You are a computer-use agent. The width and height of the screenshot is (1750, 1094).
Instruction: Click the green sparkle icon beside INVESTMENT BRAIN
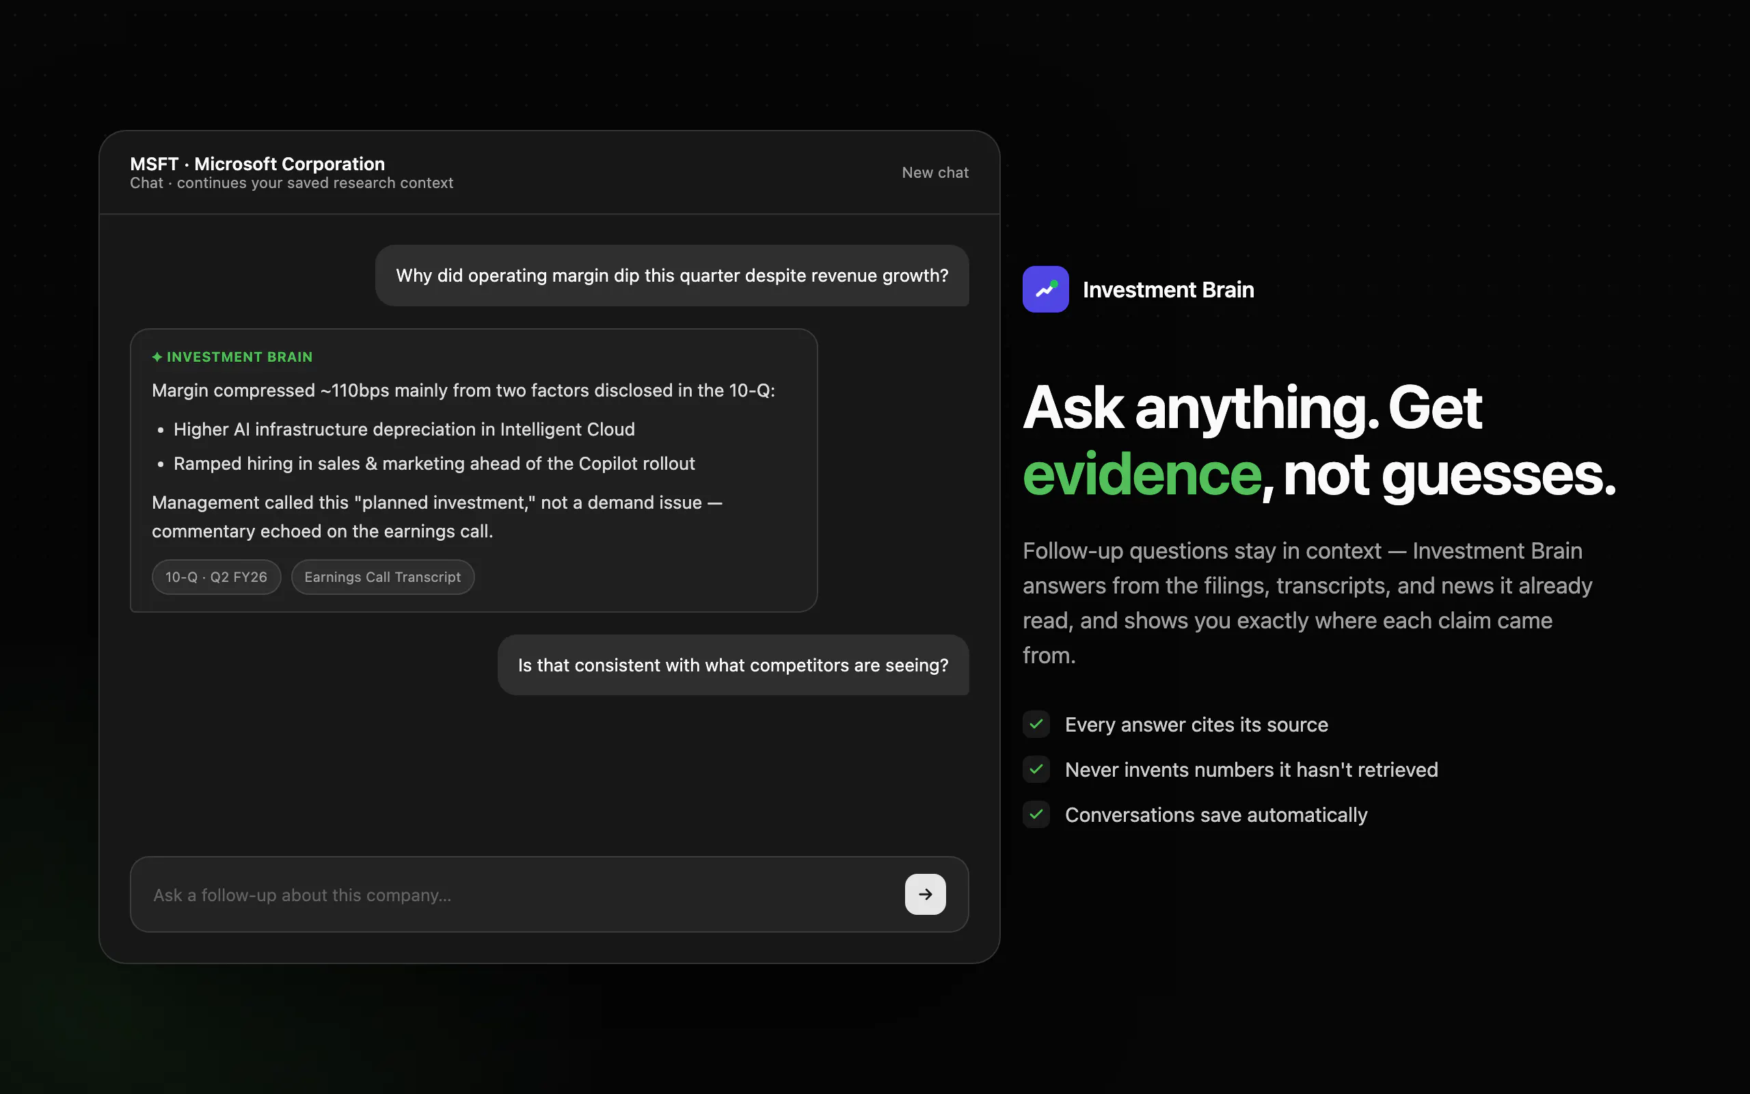click(x=157, y=357)
